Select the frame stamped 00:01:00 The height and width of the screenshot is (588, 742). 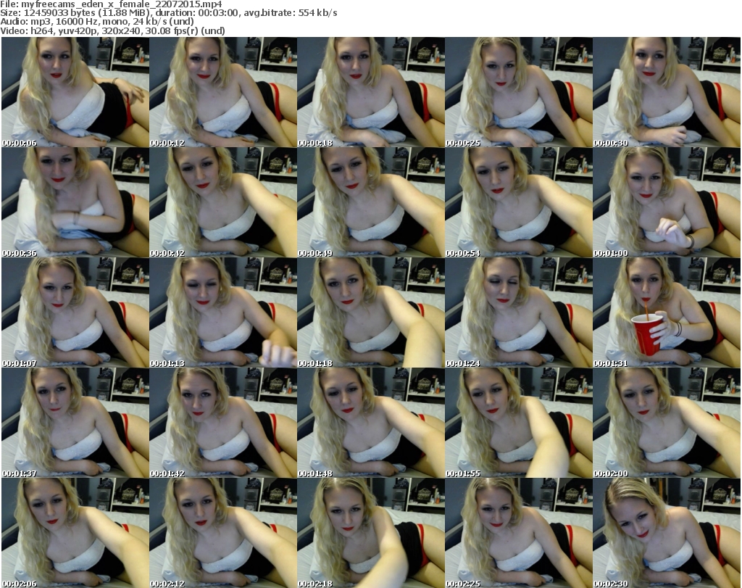pyautogui.click(x=667, y=202)
